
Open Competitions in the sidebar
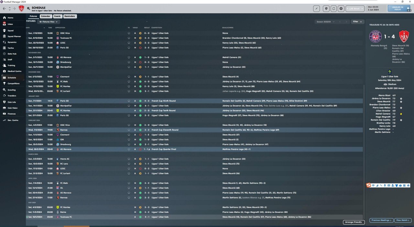(13, 84)
